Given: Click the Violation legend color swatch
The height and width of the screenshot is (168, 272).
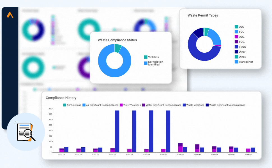Looking at the screenshot, I should point(146,57).
